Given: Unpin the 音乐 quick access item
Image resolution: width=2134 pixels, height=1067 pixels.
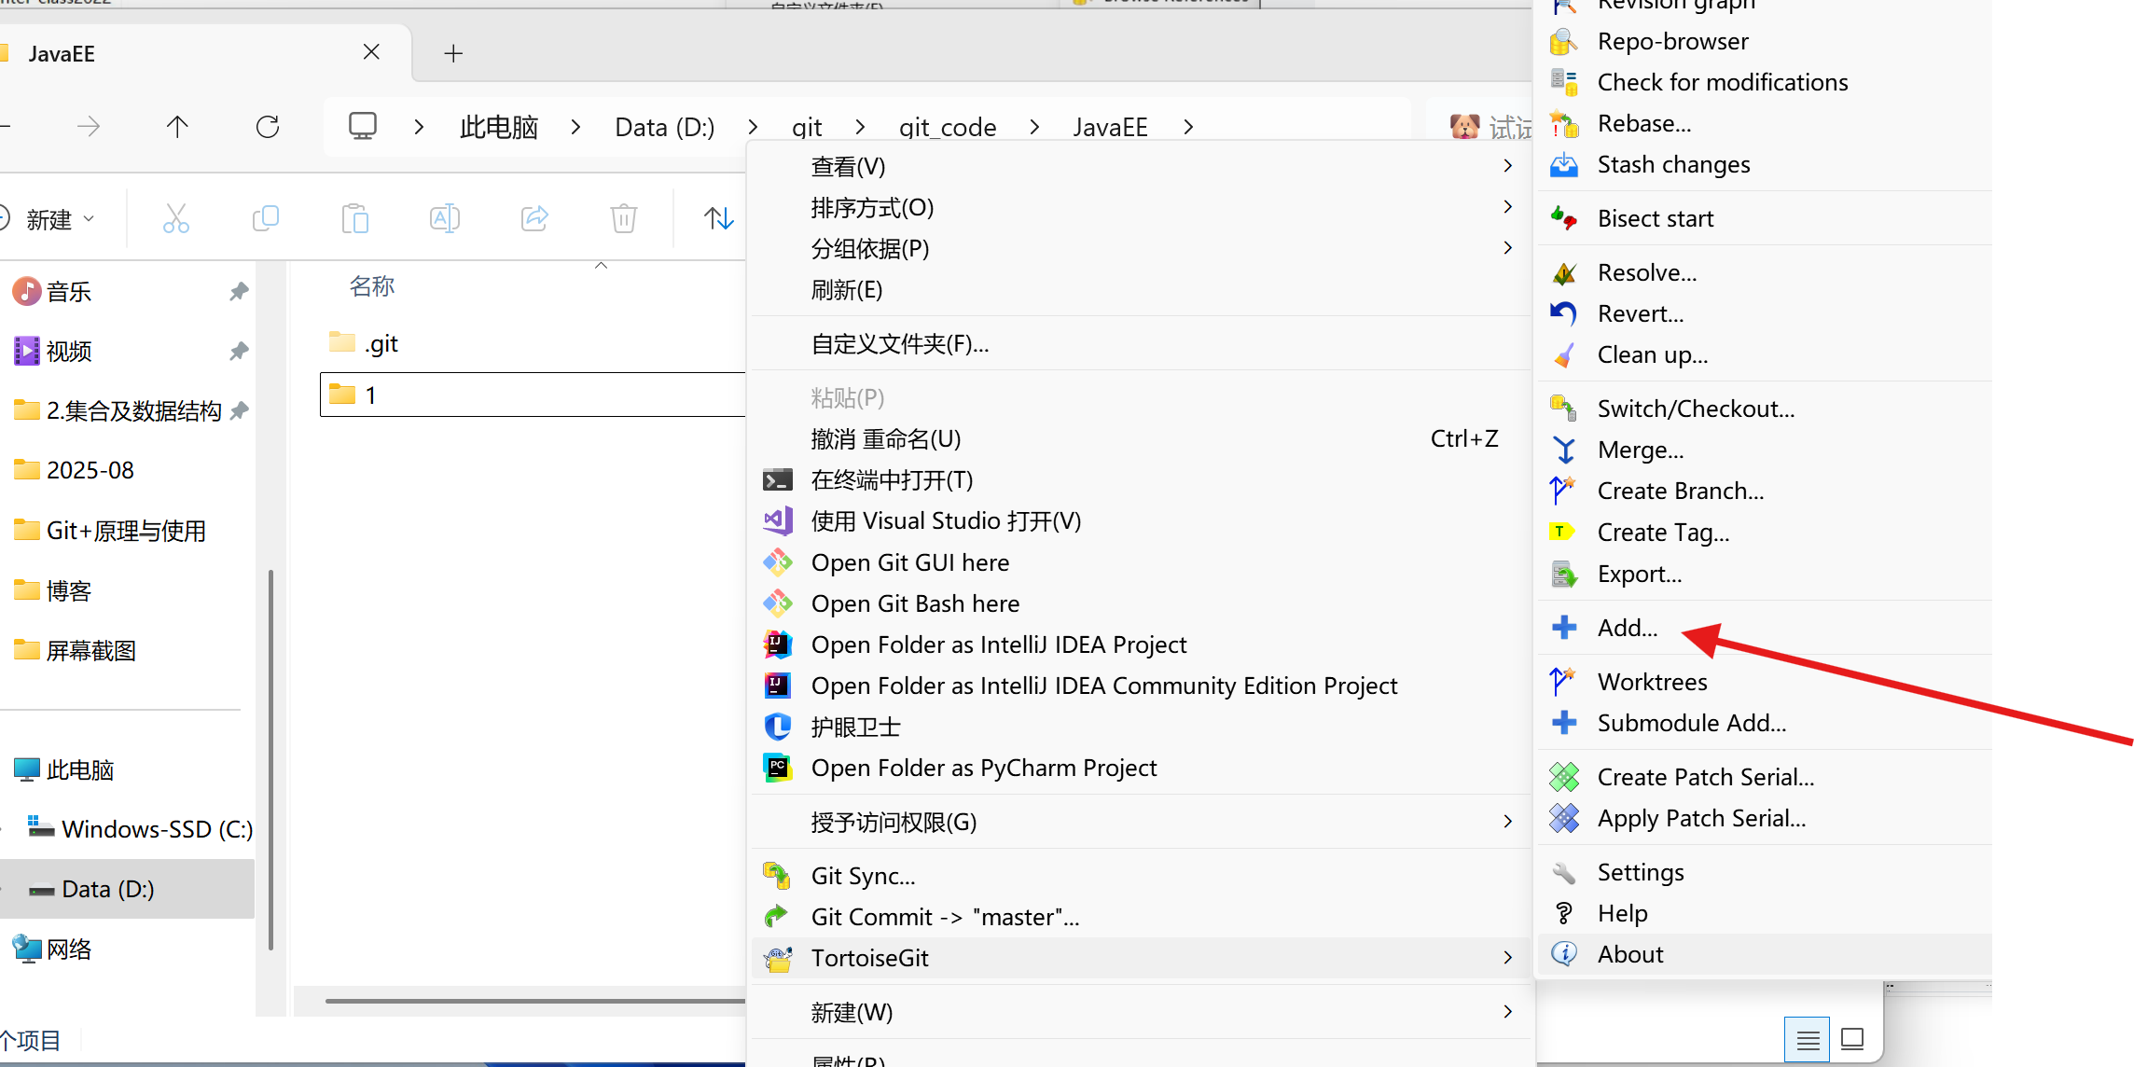Looking at the screenshot, I should pos(239,292).
